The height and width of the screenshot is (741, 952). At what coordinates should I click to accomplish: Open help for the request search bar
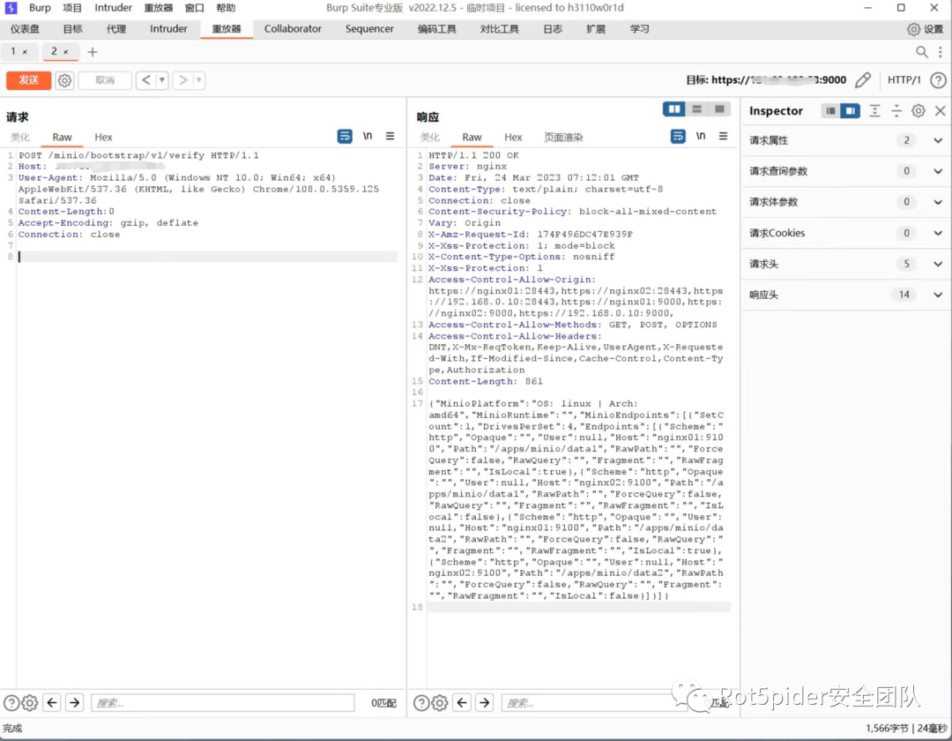pos(11,703)
